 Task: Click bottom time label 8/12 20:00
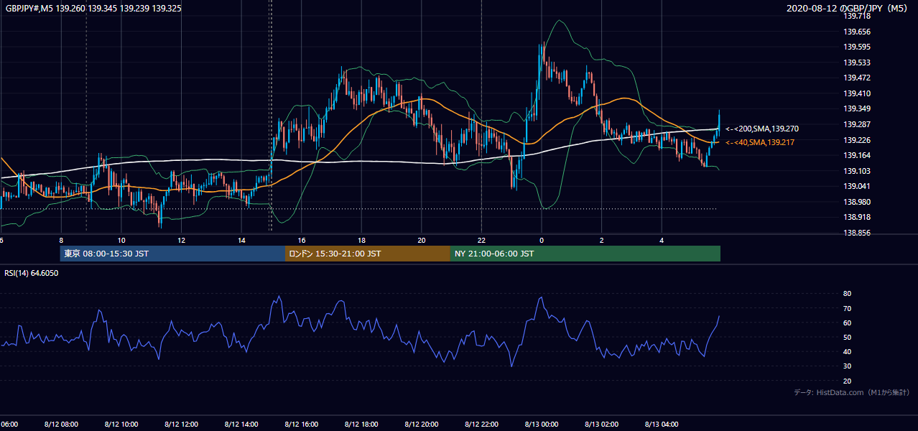422,425
